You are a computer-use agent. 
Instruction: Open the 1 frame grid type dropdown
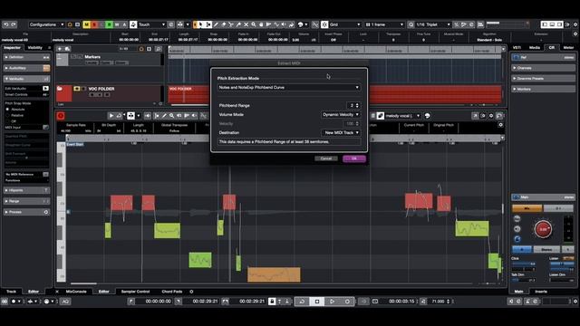tap(384, 24)
